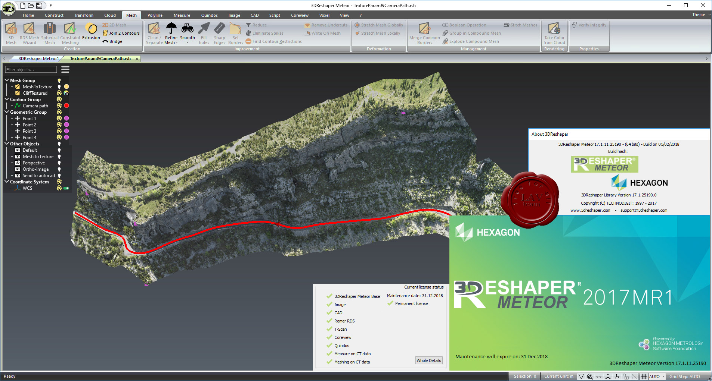Screen dimensions: 712x381
Task: Toggle visibility bulb of Geometric Group
Action: point(59,112)
